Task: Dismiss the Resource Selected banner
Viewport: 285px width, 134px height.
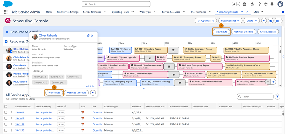Action: pyautogui.click(x=7, y=32)
